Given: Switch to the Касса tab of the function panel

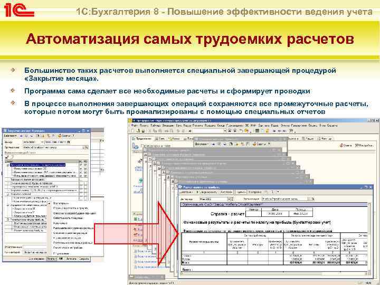Looking at the screenshot, I should pyautogui.click(x=175, y=139).
